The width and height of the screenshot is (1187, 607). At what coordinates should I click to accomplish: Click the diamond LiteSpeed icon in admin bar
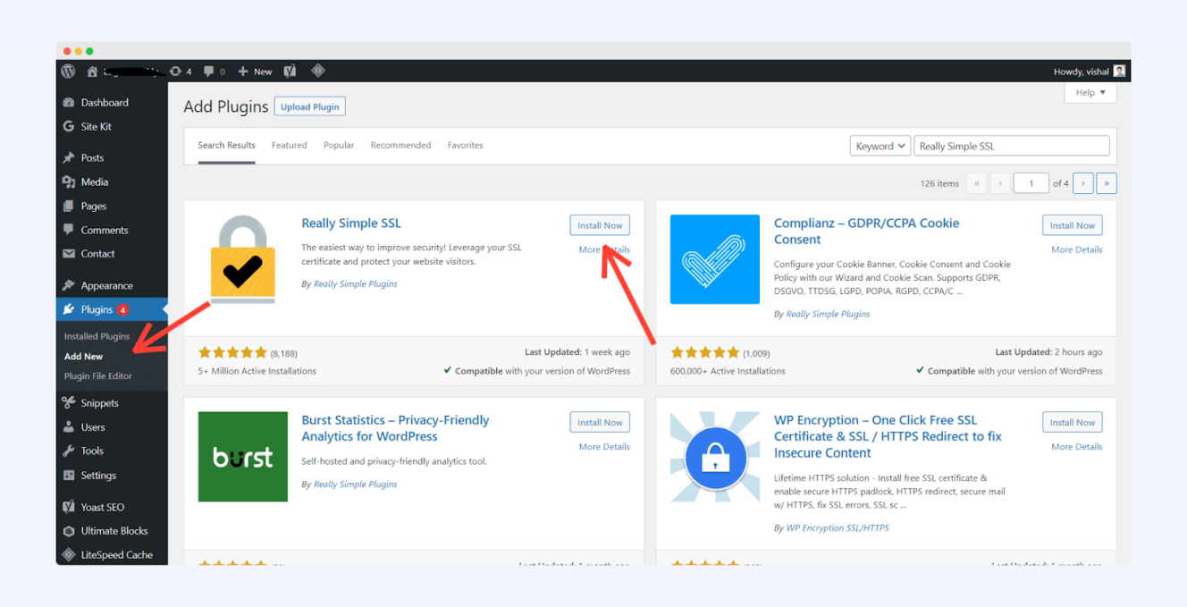coord(317,72)
